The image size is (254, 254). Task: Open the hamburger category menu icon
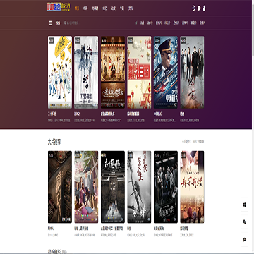point(50,23)
